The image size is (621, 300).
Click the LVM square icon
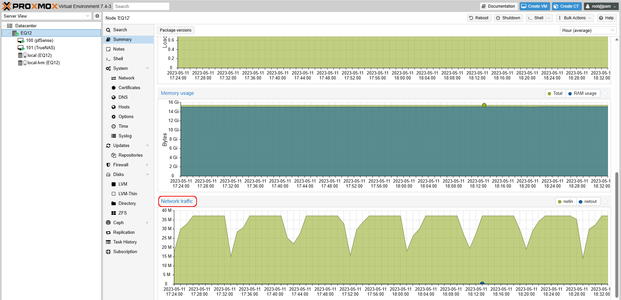114,184
